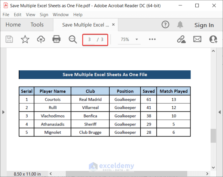This screenshot has height=177, width=223.
Task: Upload file to cloud icon
Action: (x=41, y=39)
